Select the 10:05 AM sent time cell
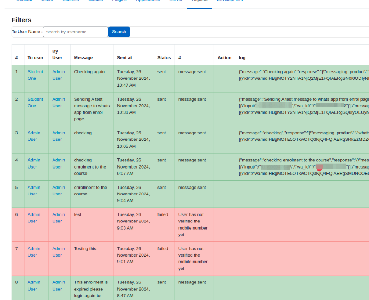 (133, 139)
